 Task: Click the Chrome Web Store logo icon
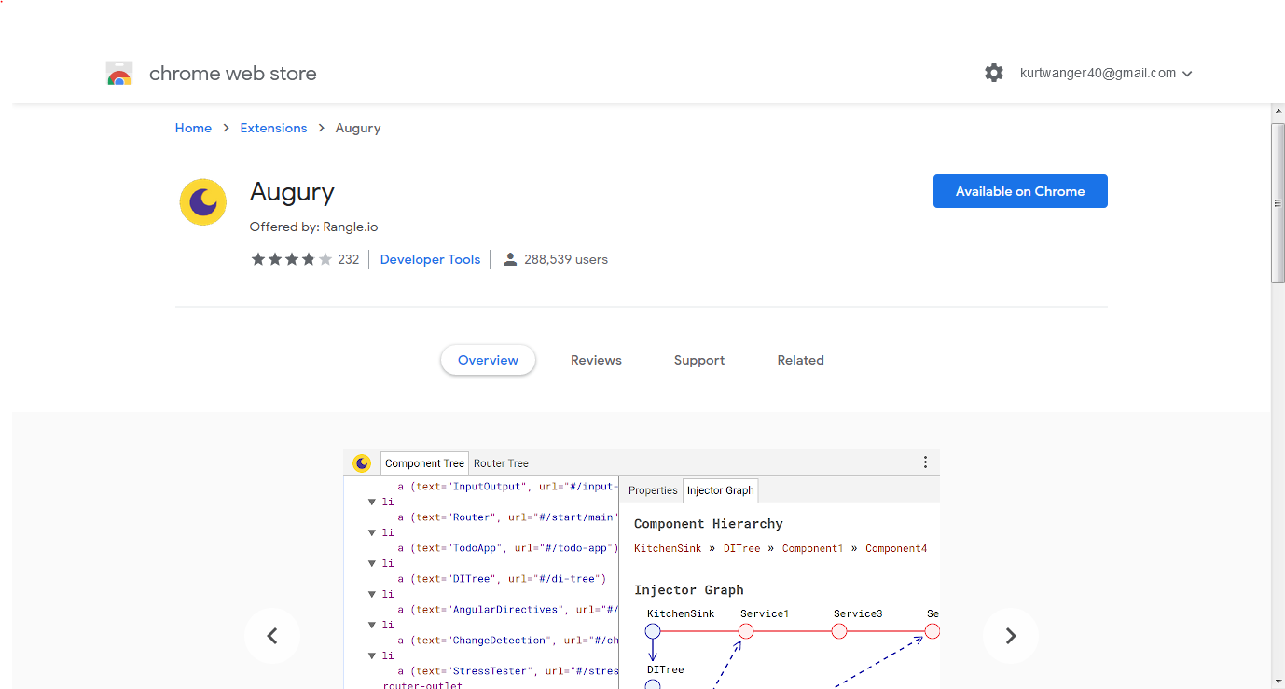pos(119,73)
